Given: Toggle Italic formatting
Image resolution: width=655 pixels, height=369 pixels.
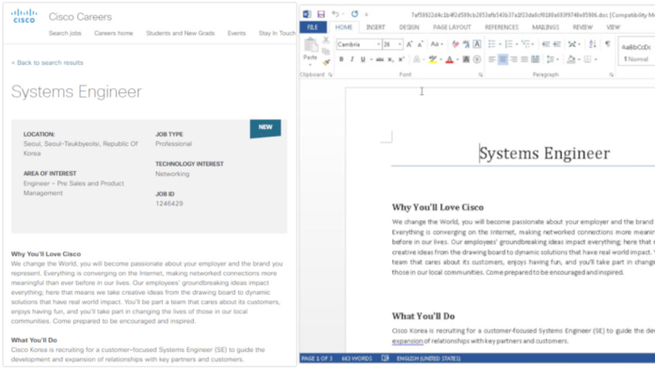Looking at the screenshot, I should 352,59.
